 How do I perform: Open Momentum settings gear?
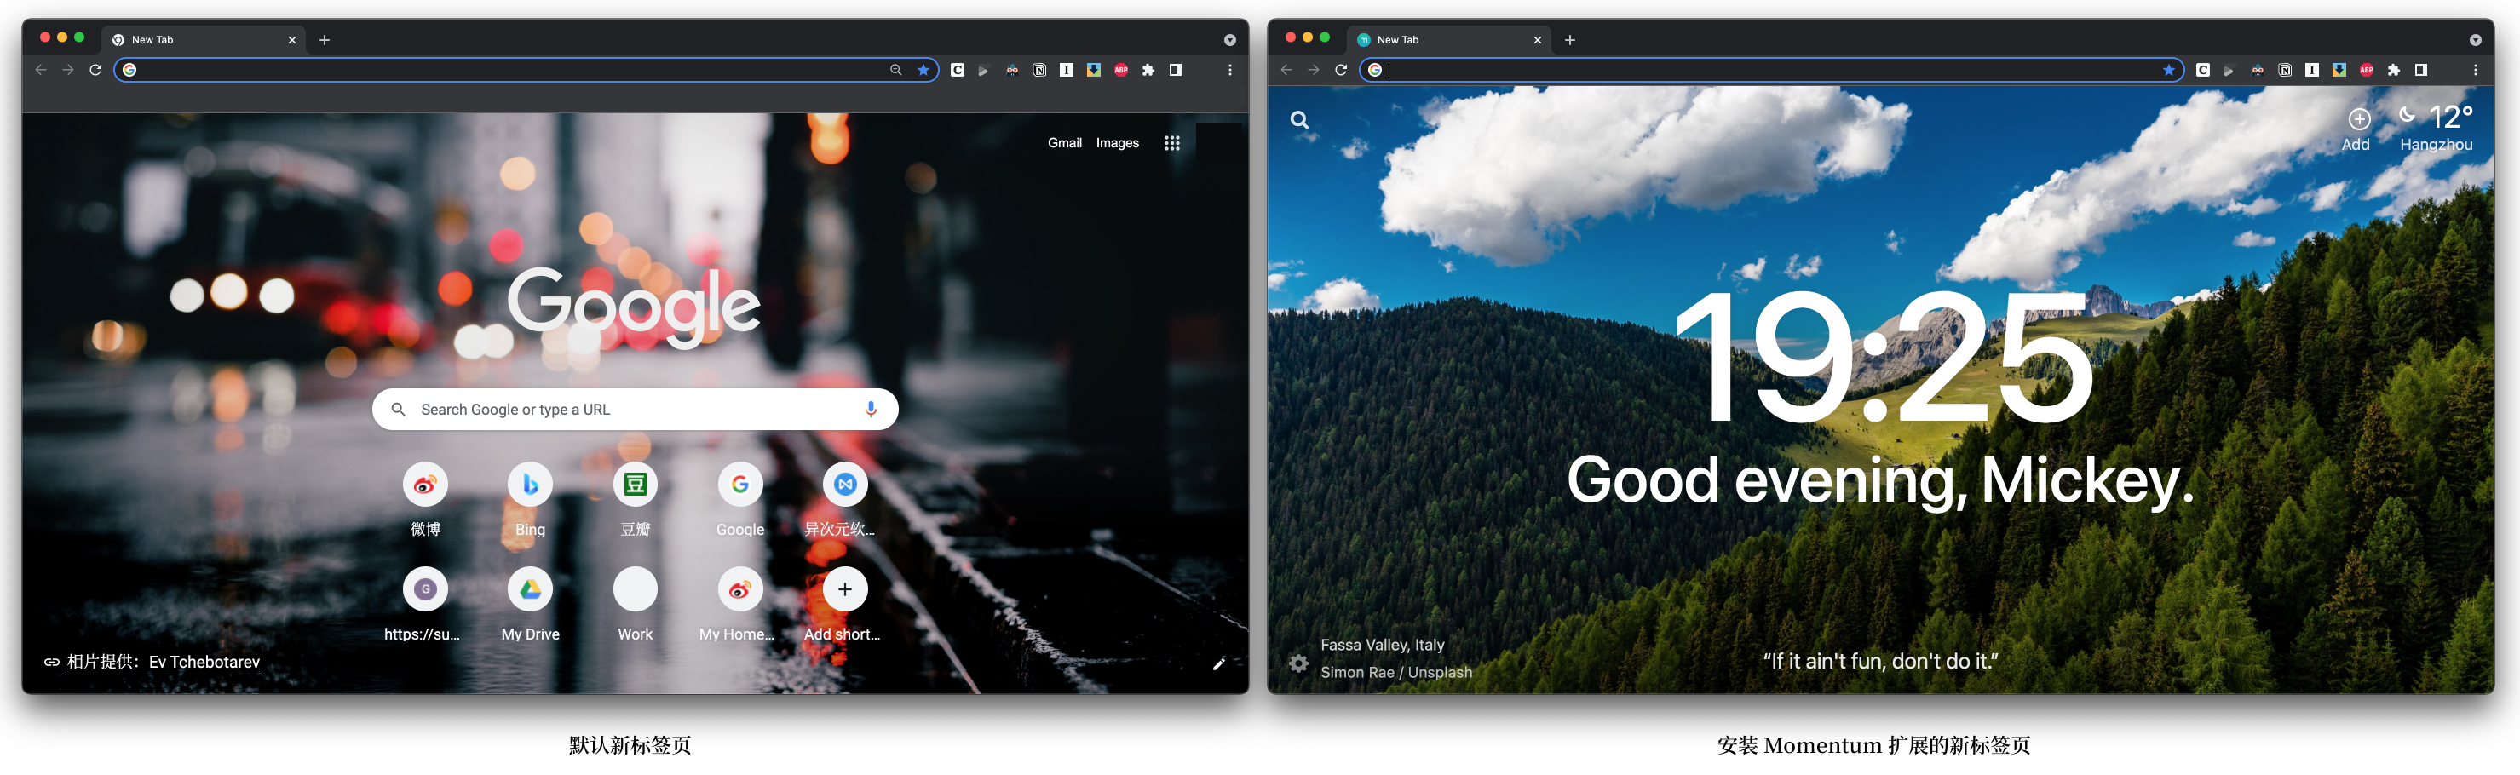click(x=1298, y=663)
